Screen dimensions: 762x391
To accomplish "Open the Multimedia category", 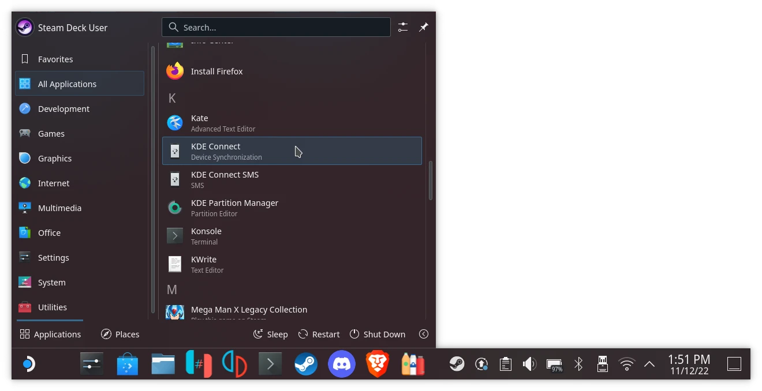I will pos(80,208).
